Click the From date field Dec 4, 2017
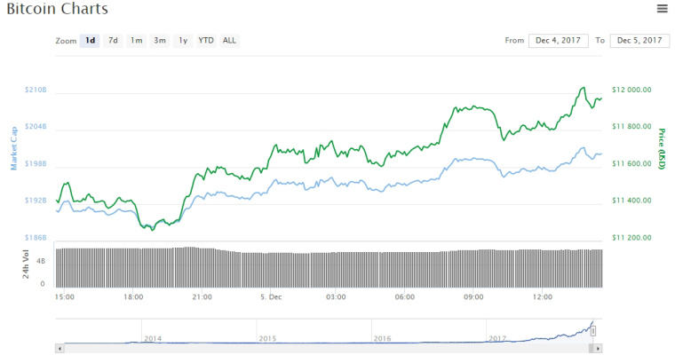Image resolution: width=675 pixels, height=355 pixels. point(558,41)
